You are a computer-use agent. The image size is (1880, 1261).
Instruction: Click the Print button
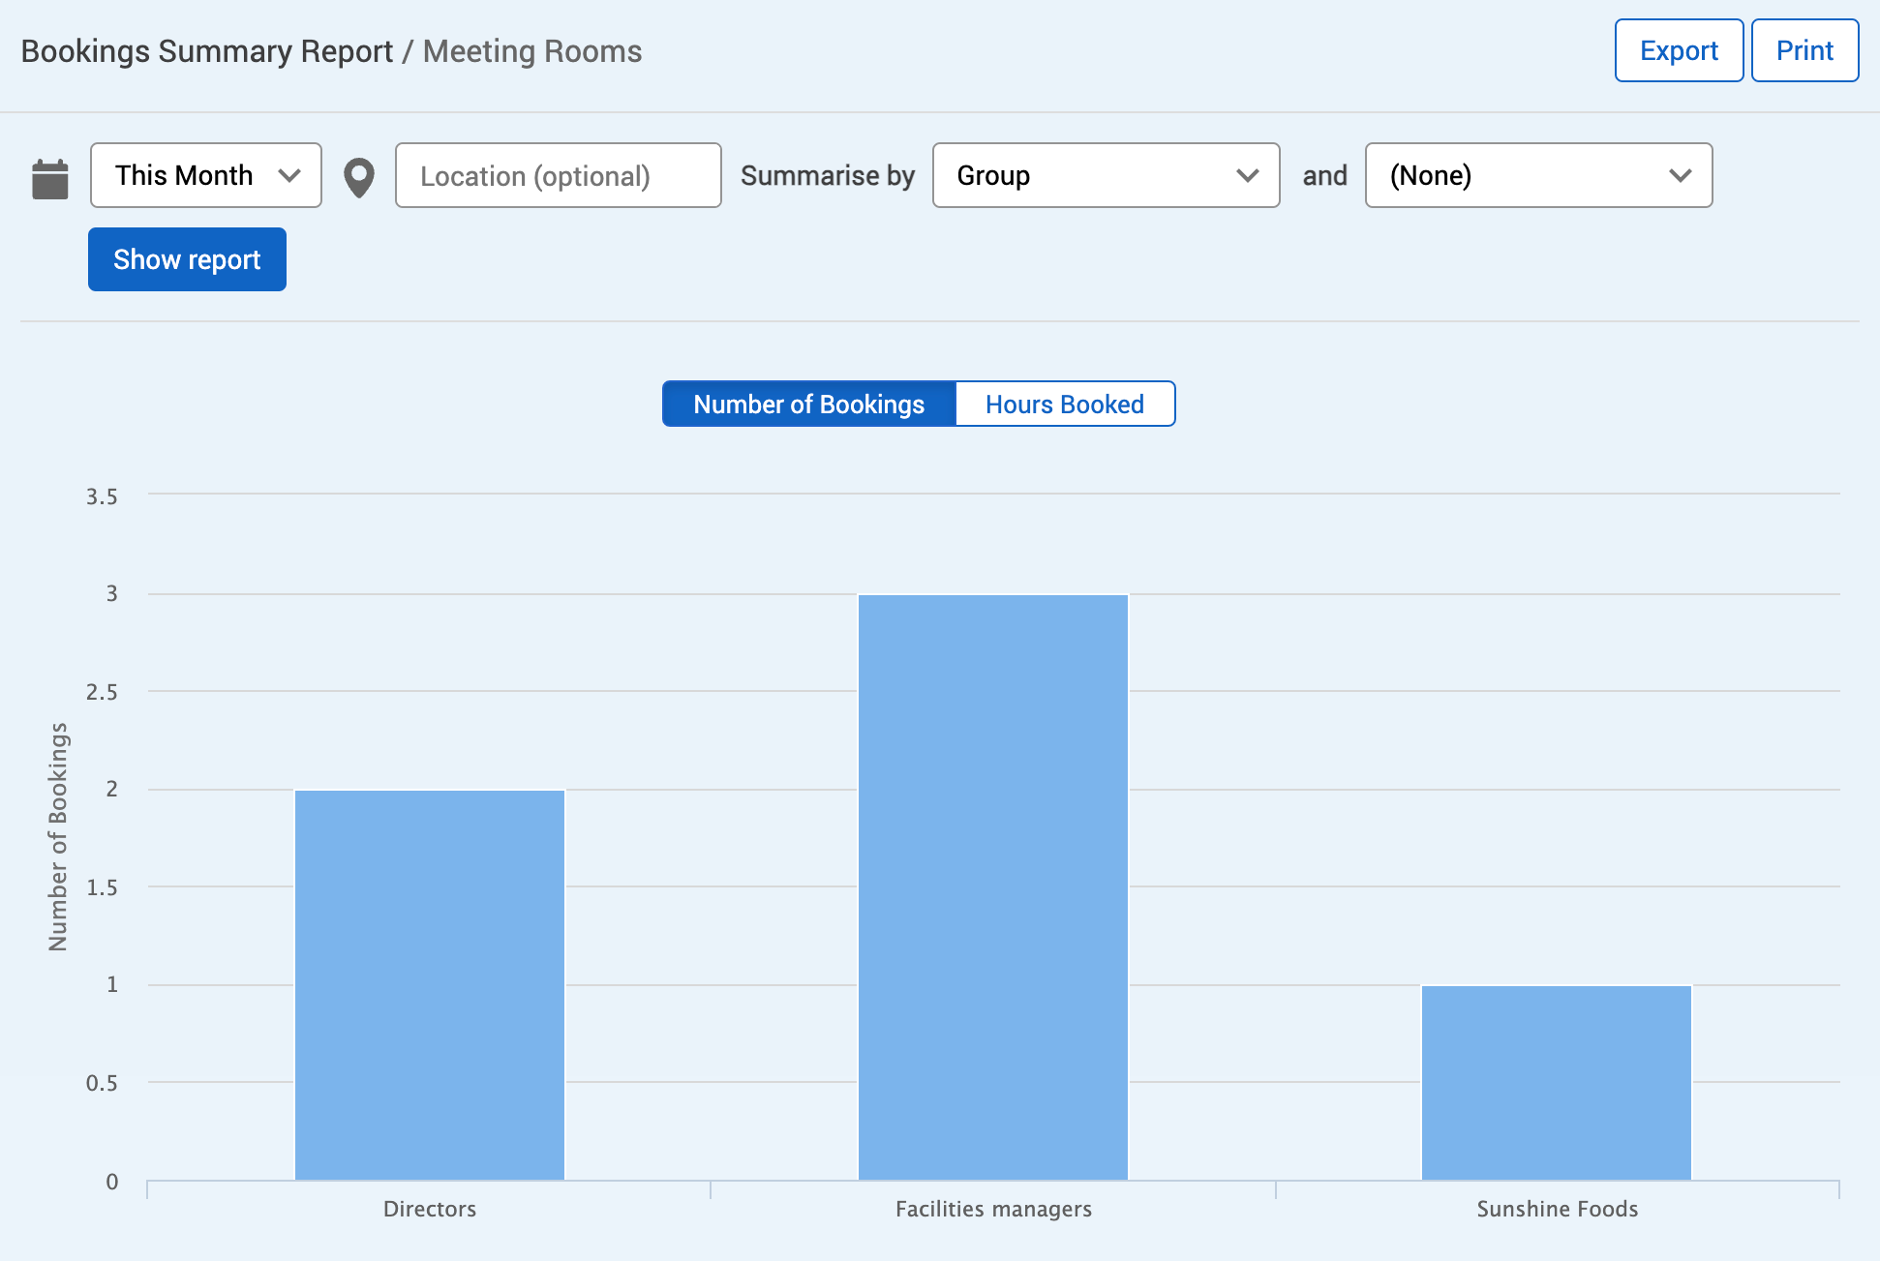(x=1804, y=50)
